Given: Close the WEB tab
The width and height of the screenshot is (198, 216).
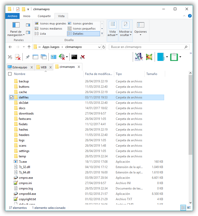Looking at the screenshot, I should click(50, 67).
